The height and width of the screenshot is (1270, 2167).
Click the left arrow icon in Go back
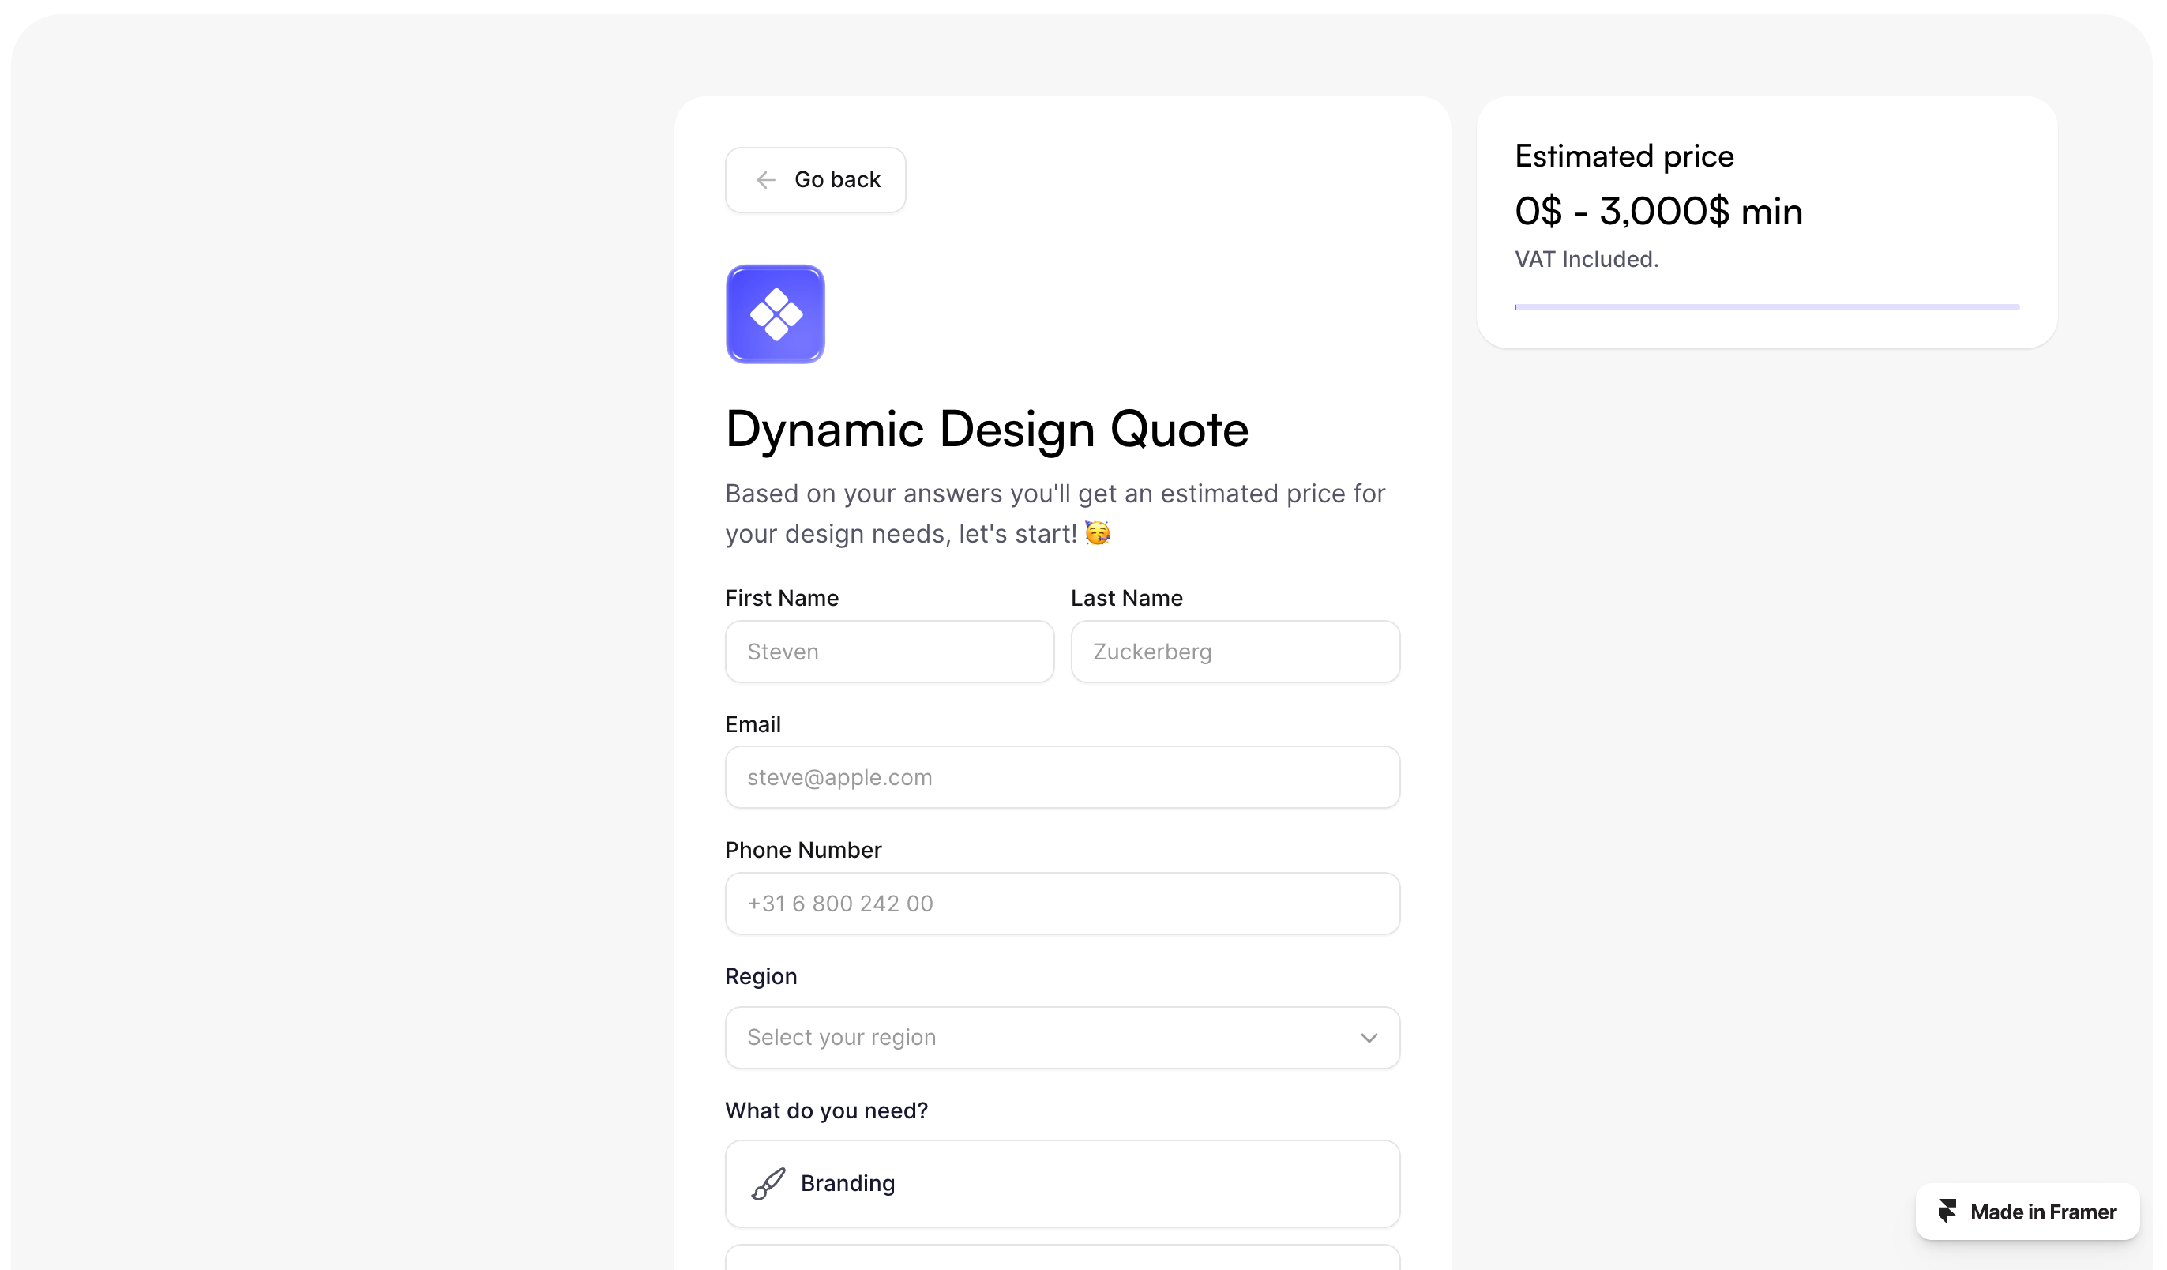[765, 180]
